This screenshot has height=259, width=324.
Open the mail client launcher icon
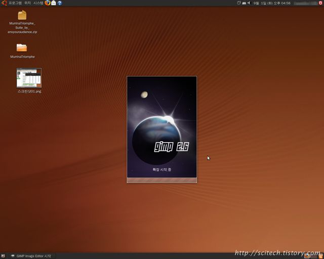54,3
